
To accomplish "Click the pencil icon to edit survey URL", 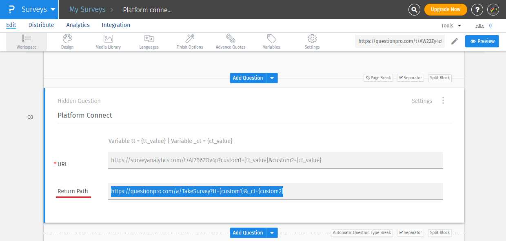I will click(x=455, y=41).
